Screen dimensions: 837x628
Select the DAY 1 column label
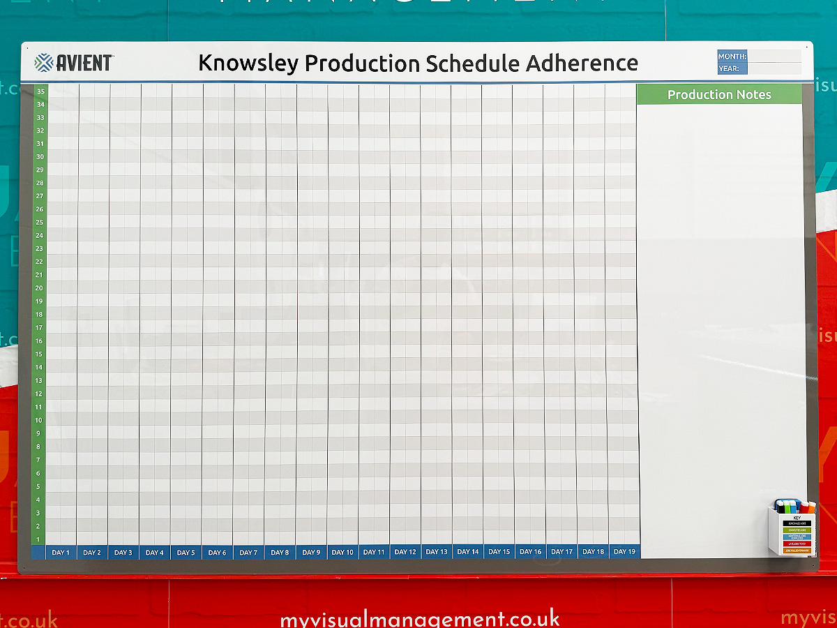point(61,553)
